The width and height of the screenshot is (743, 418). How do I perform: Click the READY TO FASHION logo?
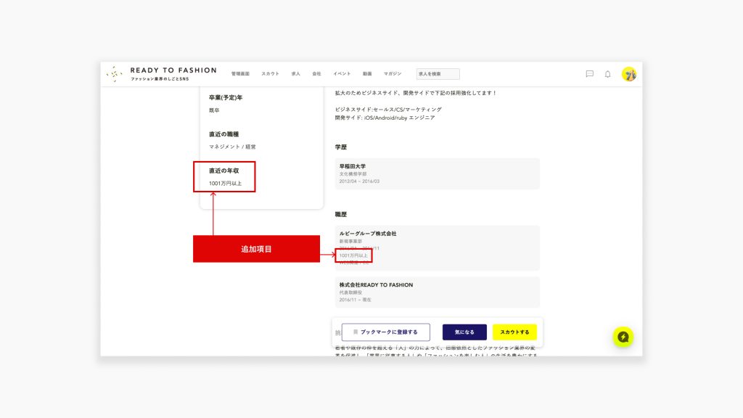[x=161, y=73]
